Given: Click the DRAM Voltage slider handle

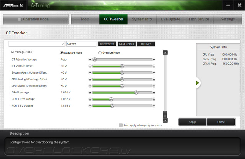Looking at the screenshot, I should click(x=136, y=93).
